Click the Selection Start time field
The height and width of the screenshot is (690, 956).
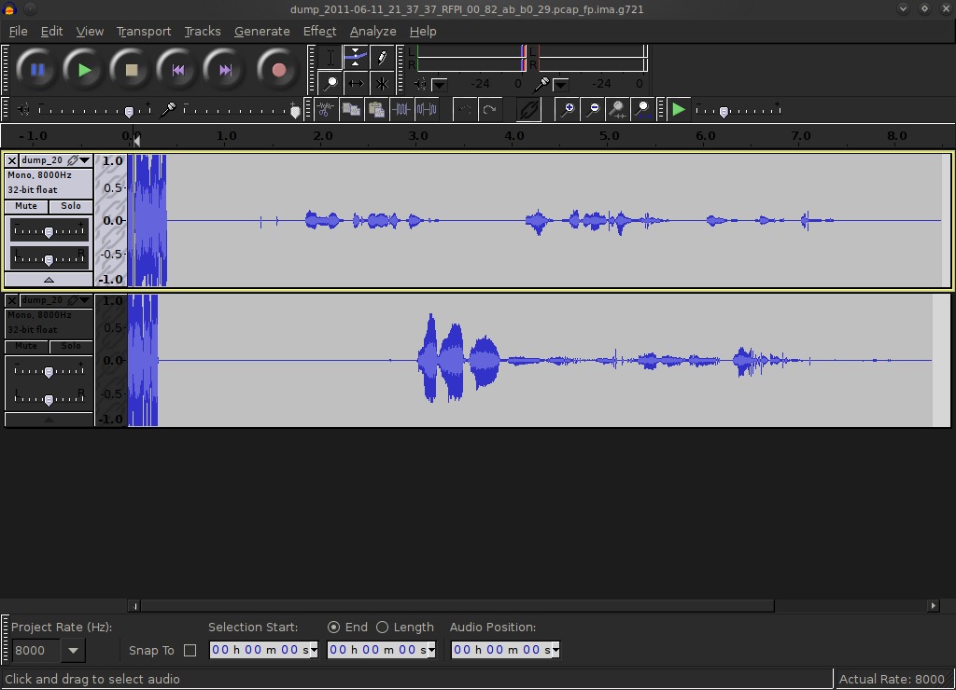[263, 650]
